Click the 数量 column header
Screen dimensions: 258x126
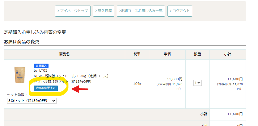tap(197, 54)
